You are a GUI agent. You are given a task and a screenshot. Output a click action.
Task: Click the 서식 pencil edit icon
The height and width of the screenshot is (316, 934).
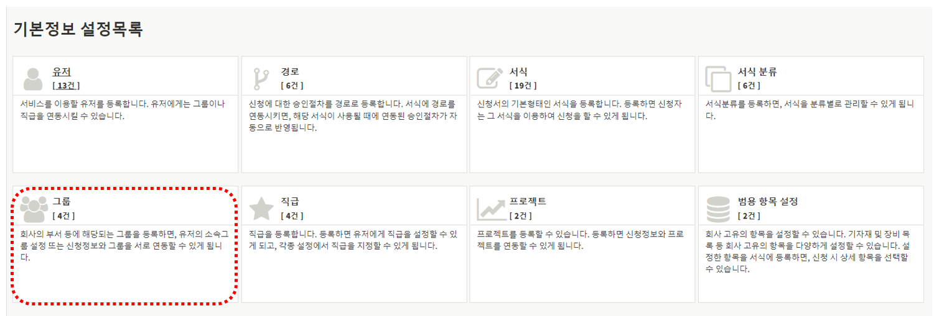[x=489, y=79]
